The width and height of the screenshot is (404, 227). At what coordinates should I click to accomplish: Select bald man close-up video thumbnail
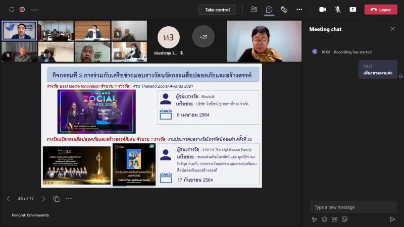pyautogui.click(x=92, y=52)
